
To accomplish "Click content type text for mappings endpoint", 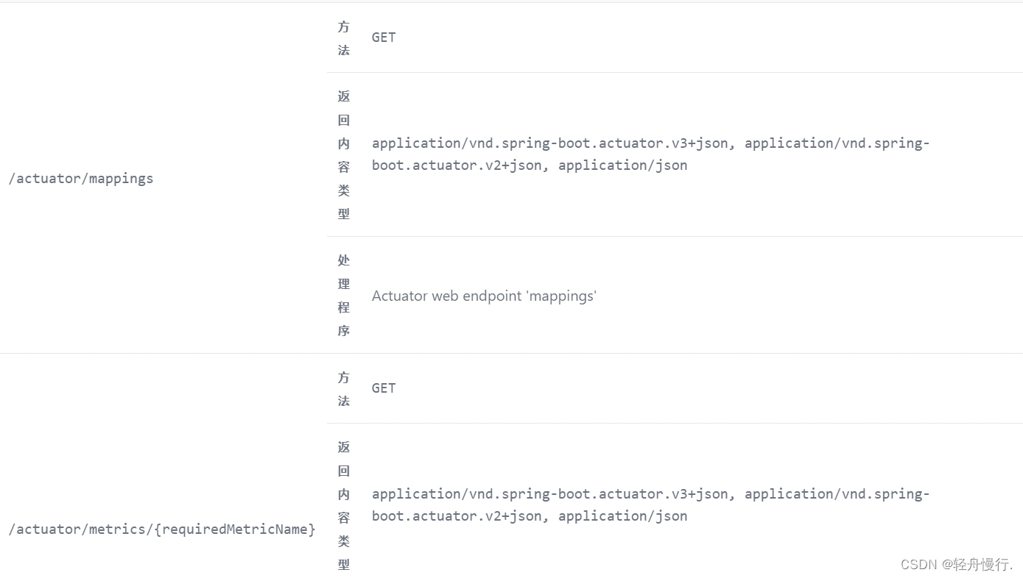I will point(651,154).
